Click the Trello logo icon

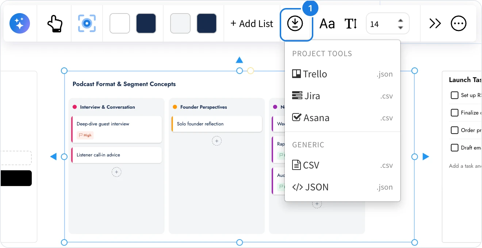(297, 74)
